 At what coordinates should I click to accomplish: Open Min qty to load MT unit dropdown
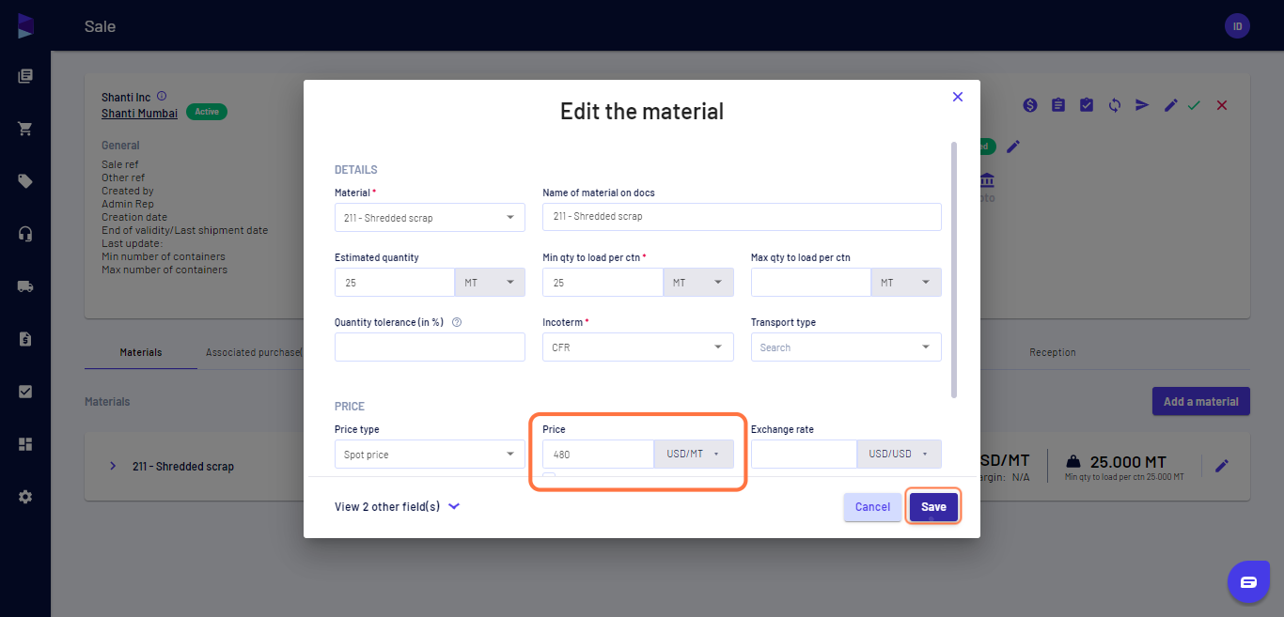(698, 283)
